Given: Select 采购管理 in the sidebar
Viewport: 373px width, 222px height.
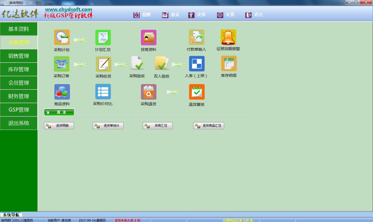Looking at the screenshot, I should [x=19, y=42].
